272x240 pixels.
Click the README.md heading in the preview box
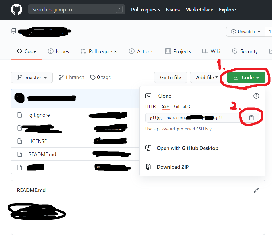[x=31, y=190]
